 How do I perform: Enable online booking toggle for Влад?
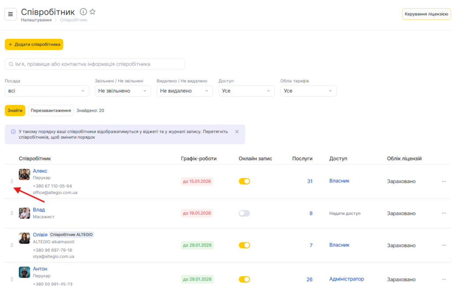point(244,213)
